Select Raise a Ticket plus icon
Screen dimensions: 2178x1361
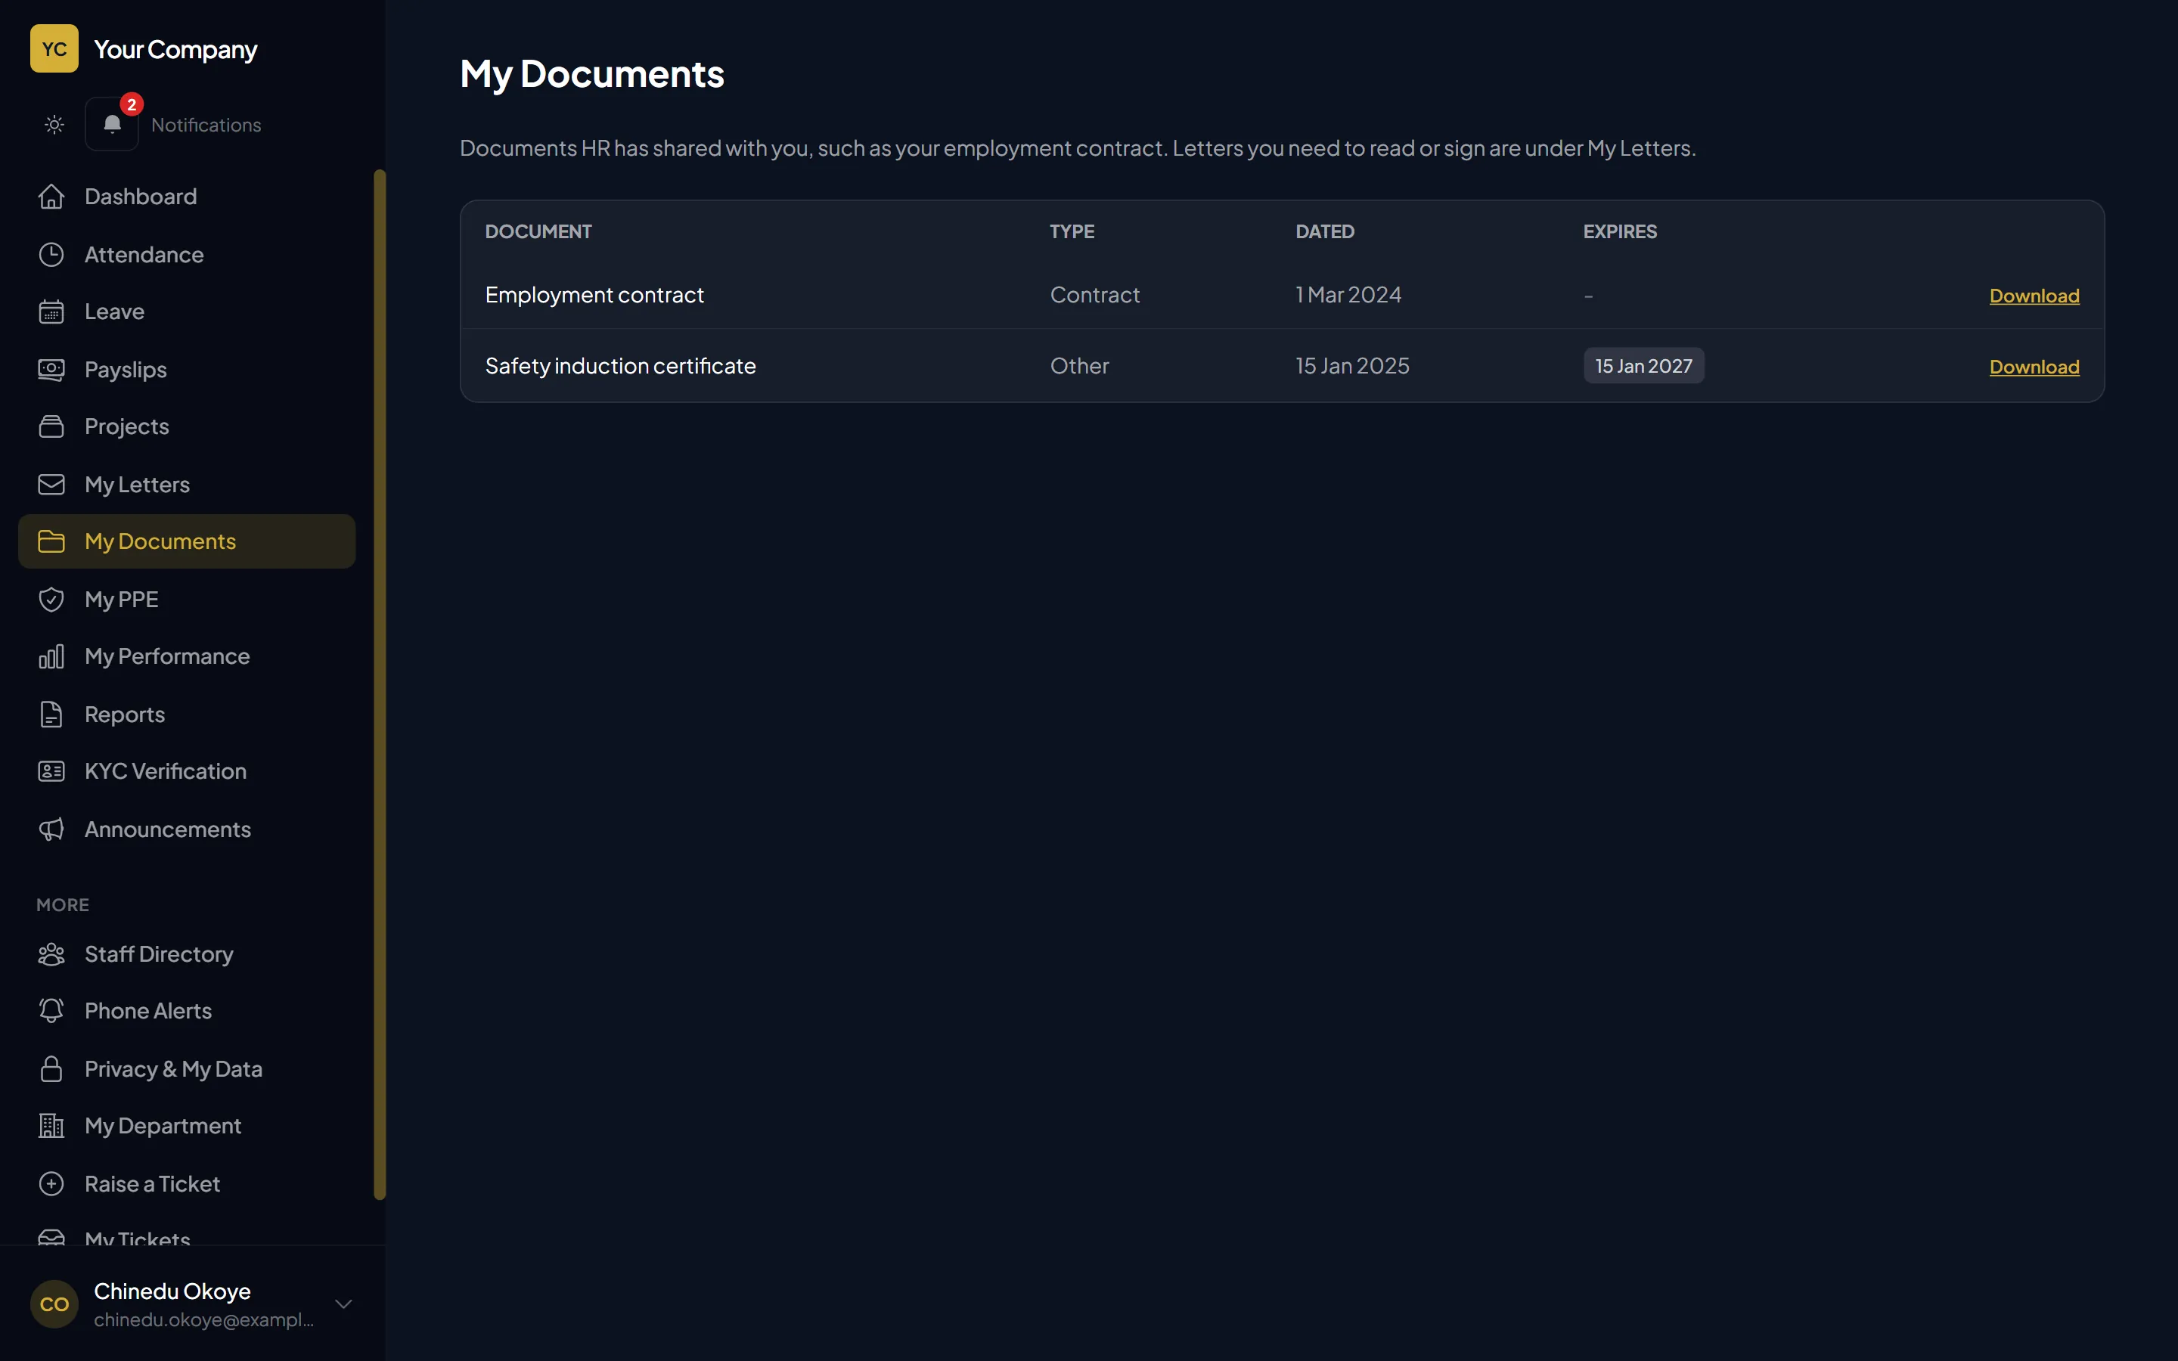51,1183
